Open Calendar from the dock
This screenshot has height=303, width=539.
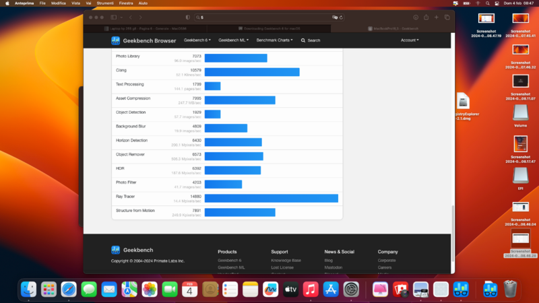tap(190, 290)
